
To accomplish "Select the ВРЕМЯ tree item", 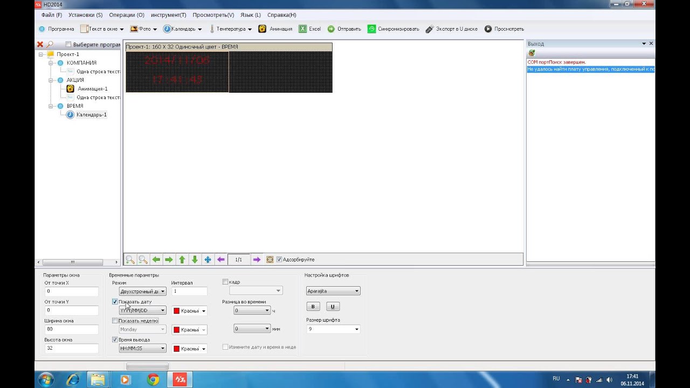I will point(75,106).
